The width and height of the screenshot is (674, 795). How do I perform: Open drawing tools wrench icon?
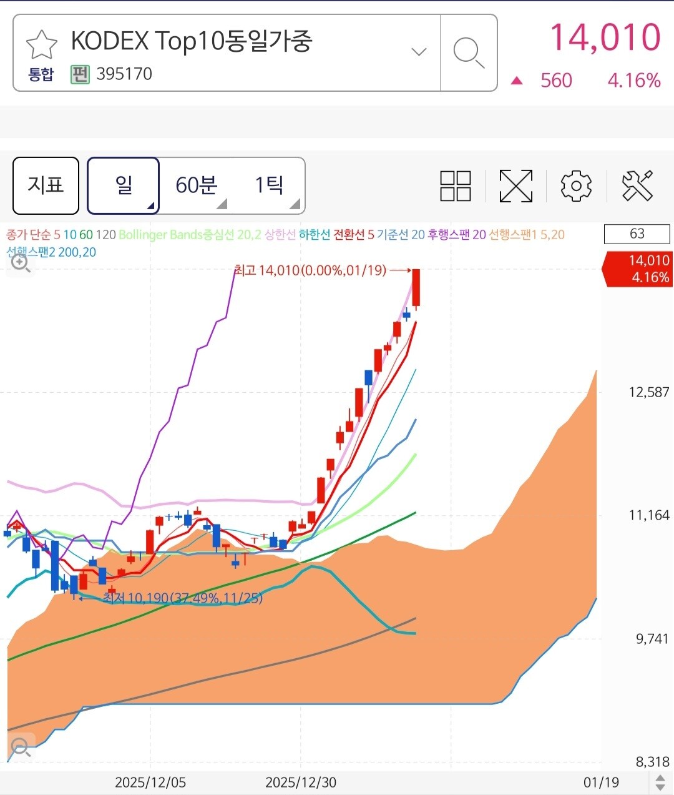point(637,185)
